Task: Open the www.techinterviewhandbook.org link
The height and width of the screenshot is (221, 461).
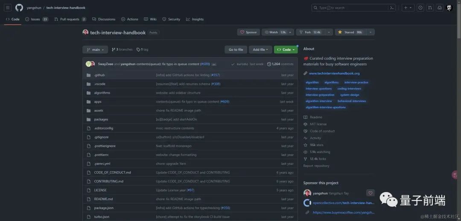Action: 334,73
